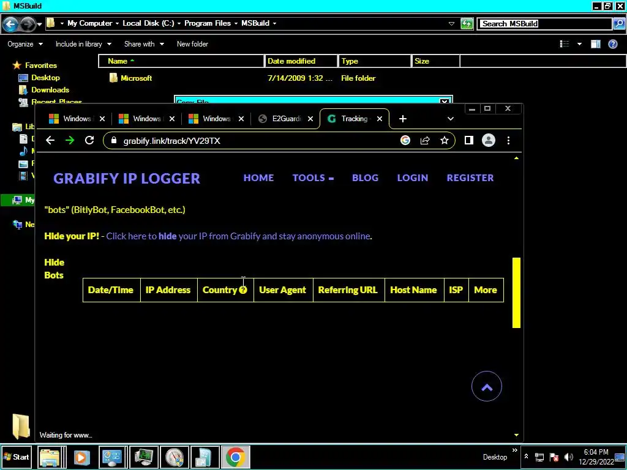Click Explorer refresh icon in MSBuild window
The image size is (627, 470).
pyautogui.click(x=467, y=24)
